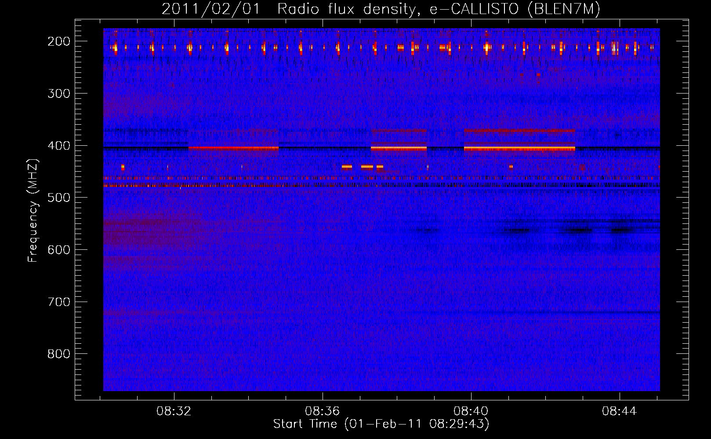Click the '700' frequency axis label
The height and width of the screenshot is (439, 711).
[58, 302]
